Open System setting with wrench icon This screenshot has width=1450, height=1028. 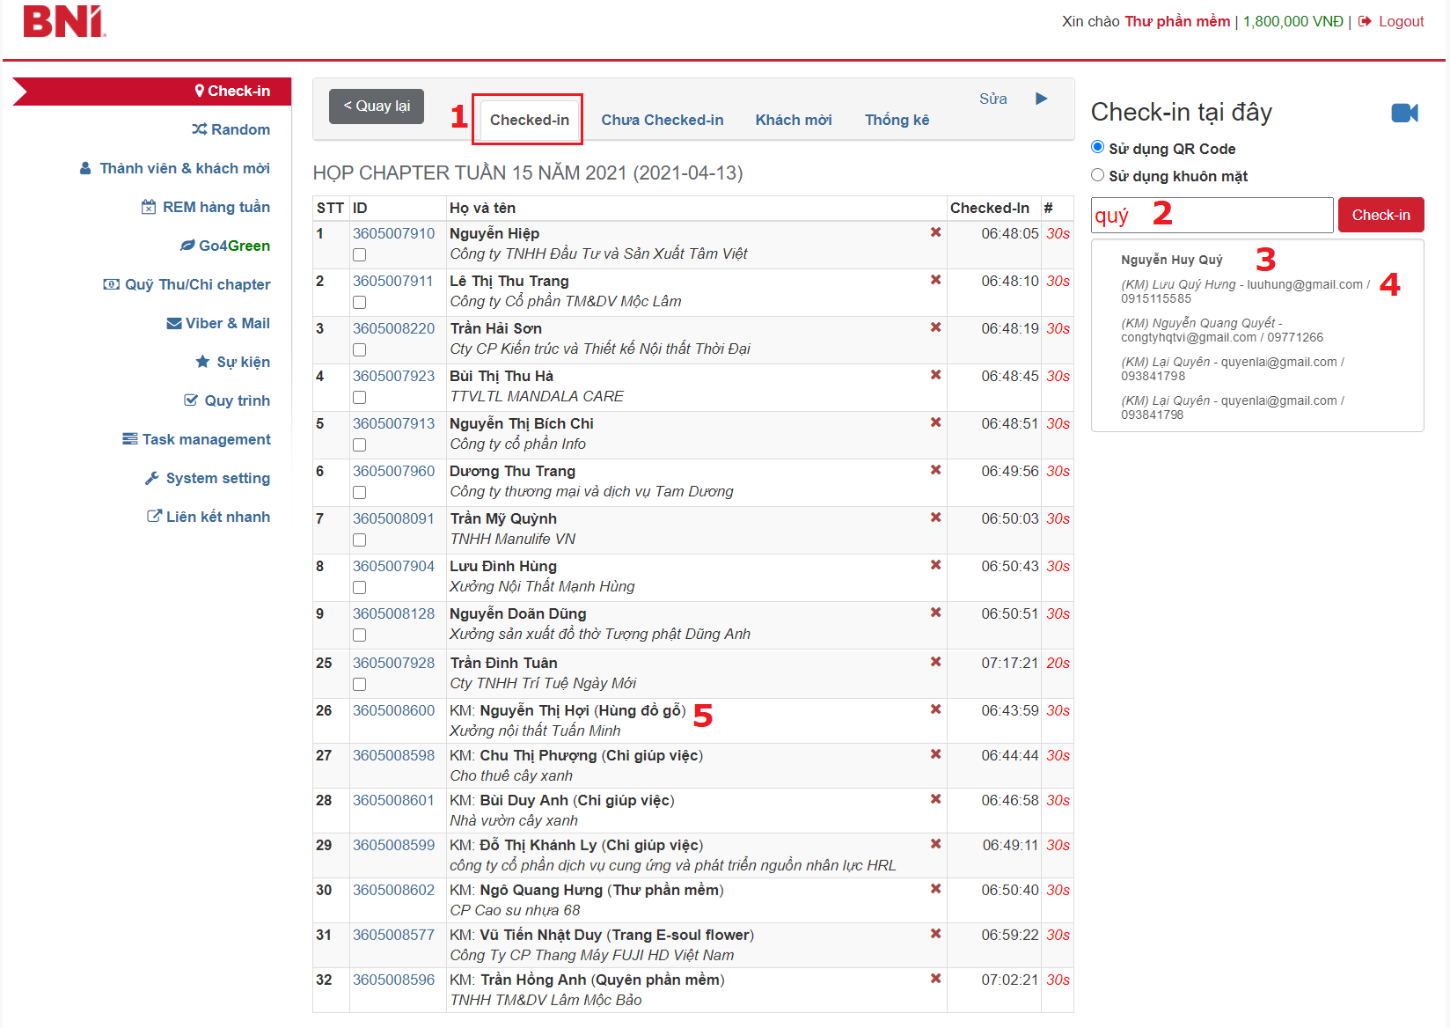208,478
